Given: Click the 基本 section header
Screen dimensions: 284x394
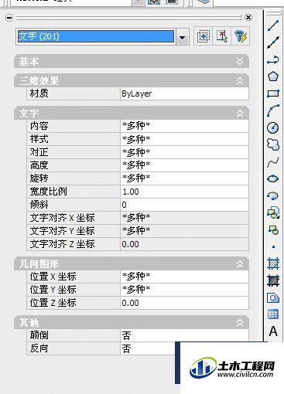Looking at the screenshot, I should click(132, 61).
